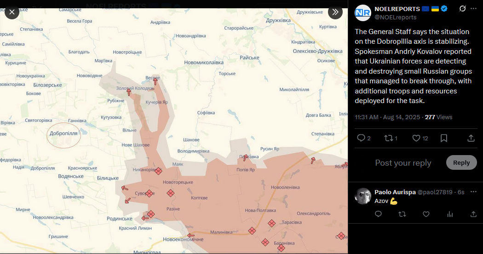View analytics of Paolo Aurispa's comment

450,214
